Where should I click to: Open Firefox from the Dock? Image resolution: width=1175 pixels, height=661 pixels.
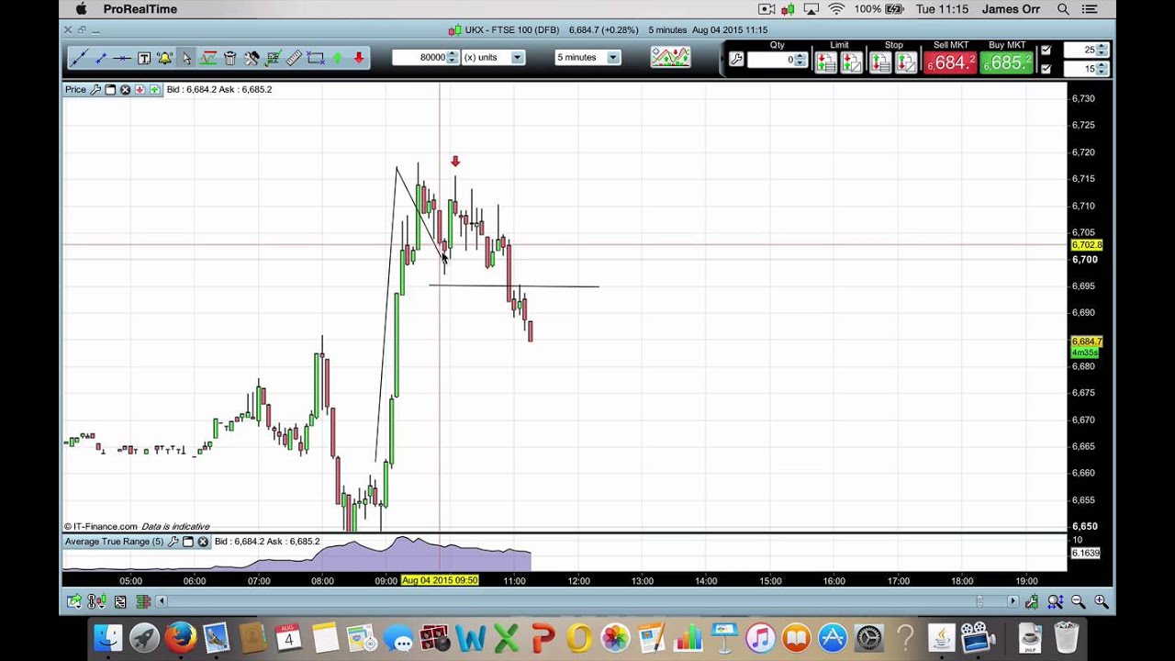[x=181, y=637]
